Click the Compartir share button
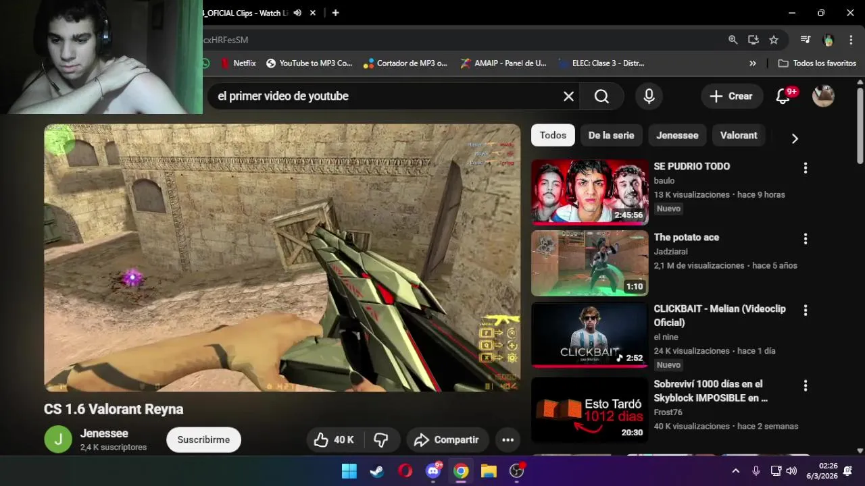Viewport: 865px width, 486px height. (x=447, y=440)
